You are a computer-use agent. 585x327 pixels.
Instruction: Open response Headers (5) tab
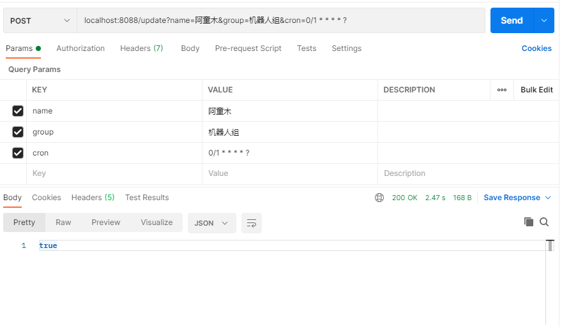coord(93,198)
